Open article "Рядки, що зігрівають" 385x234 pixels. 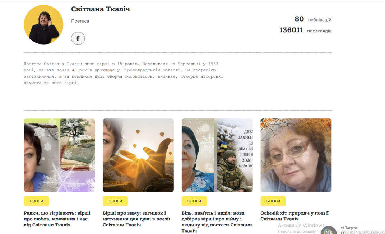(57, 219)
